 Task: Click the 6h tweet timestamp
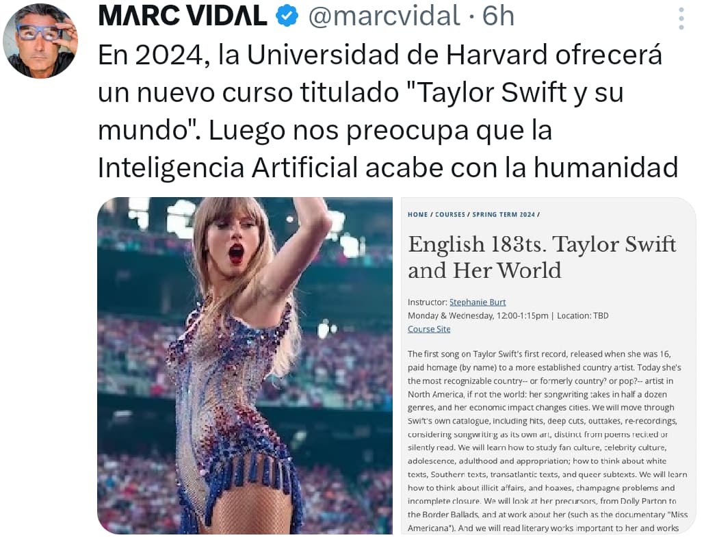[498, 16]
